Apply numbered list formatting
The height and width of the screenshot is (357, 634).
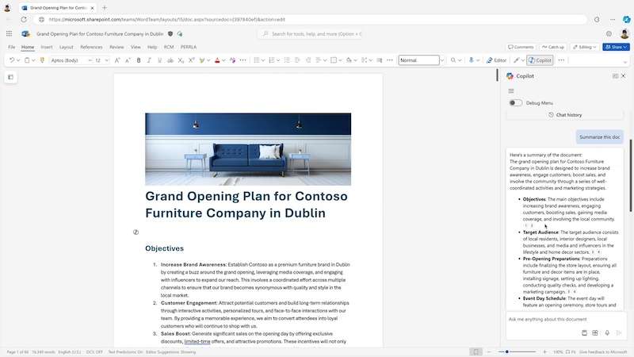click(272, 60)
